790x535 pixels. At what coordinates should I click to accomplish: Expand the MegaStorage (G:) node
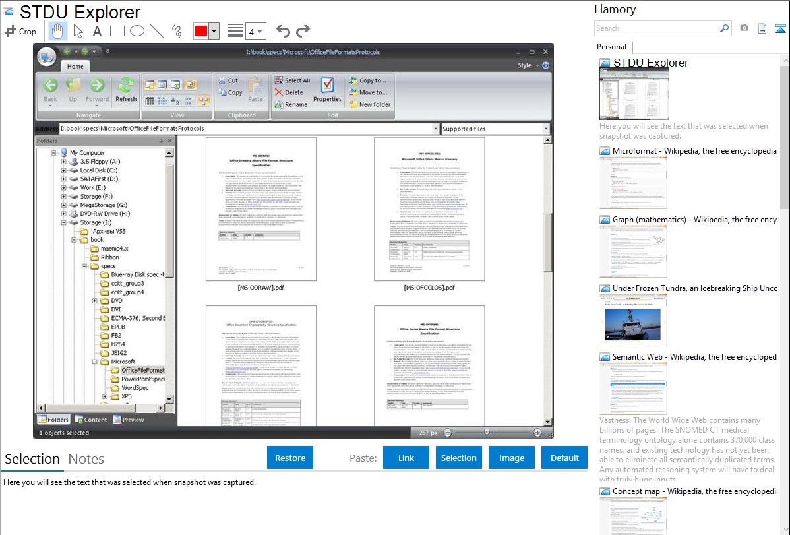[63, 205]
